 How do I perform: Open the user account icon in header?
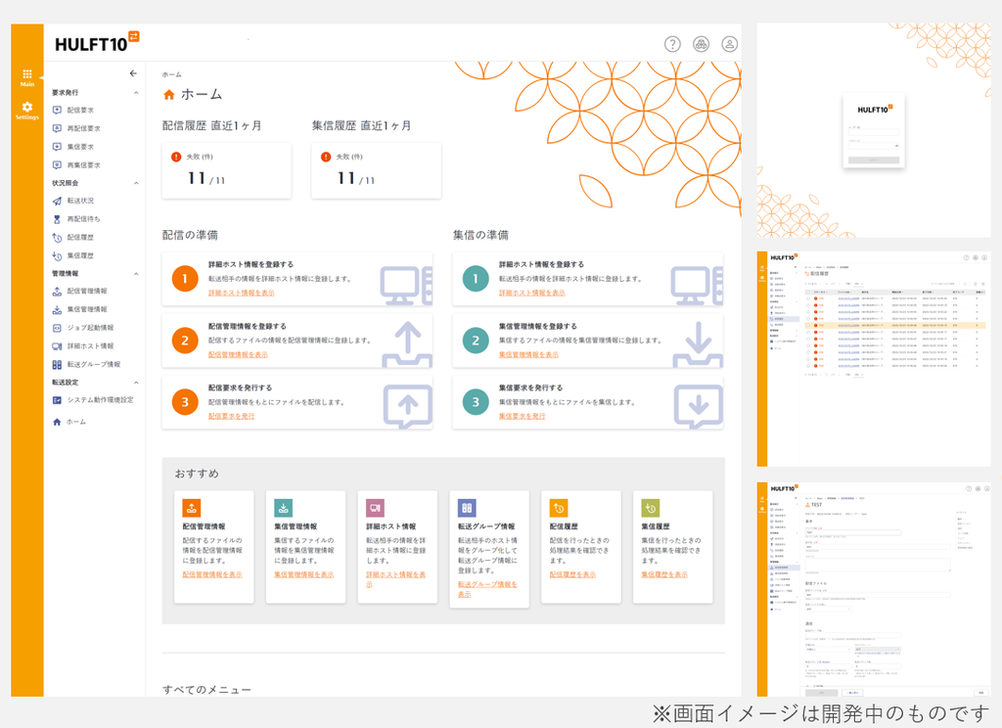tap(730, 44)
